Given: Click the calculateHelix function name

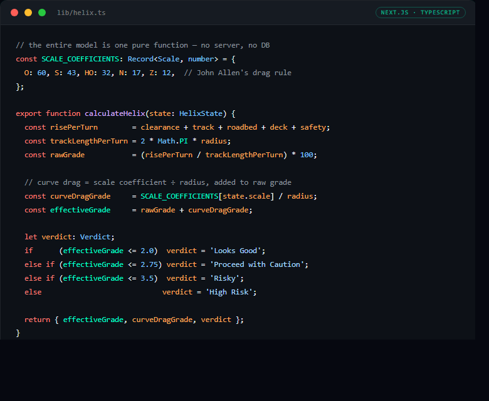Looking at the screenshot, I should click(115, 113).
